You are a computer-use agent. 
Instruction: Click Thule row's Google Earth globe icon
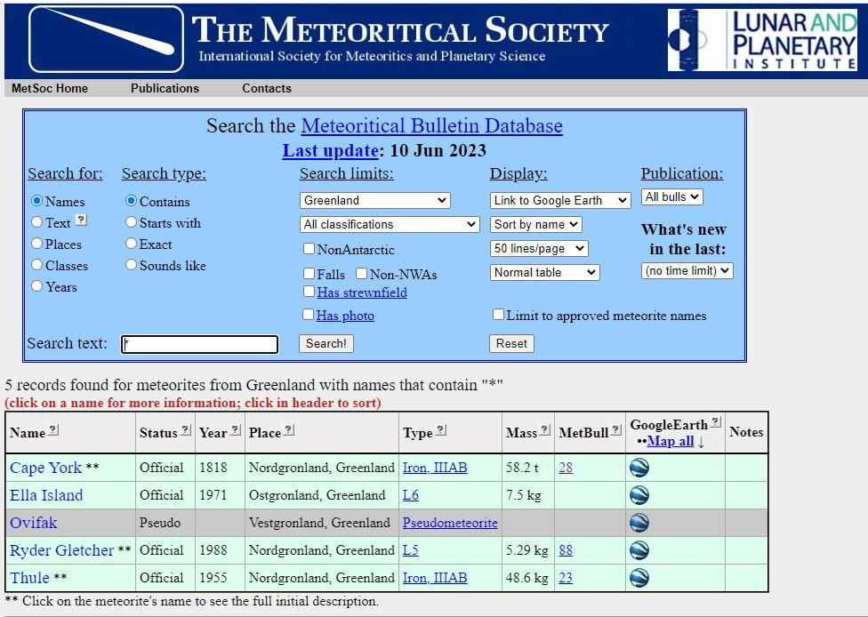coord(639,578)
